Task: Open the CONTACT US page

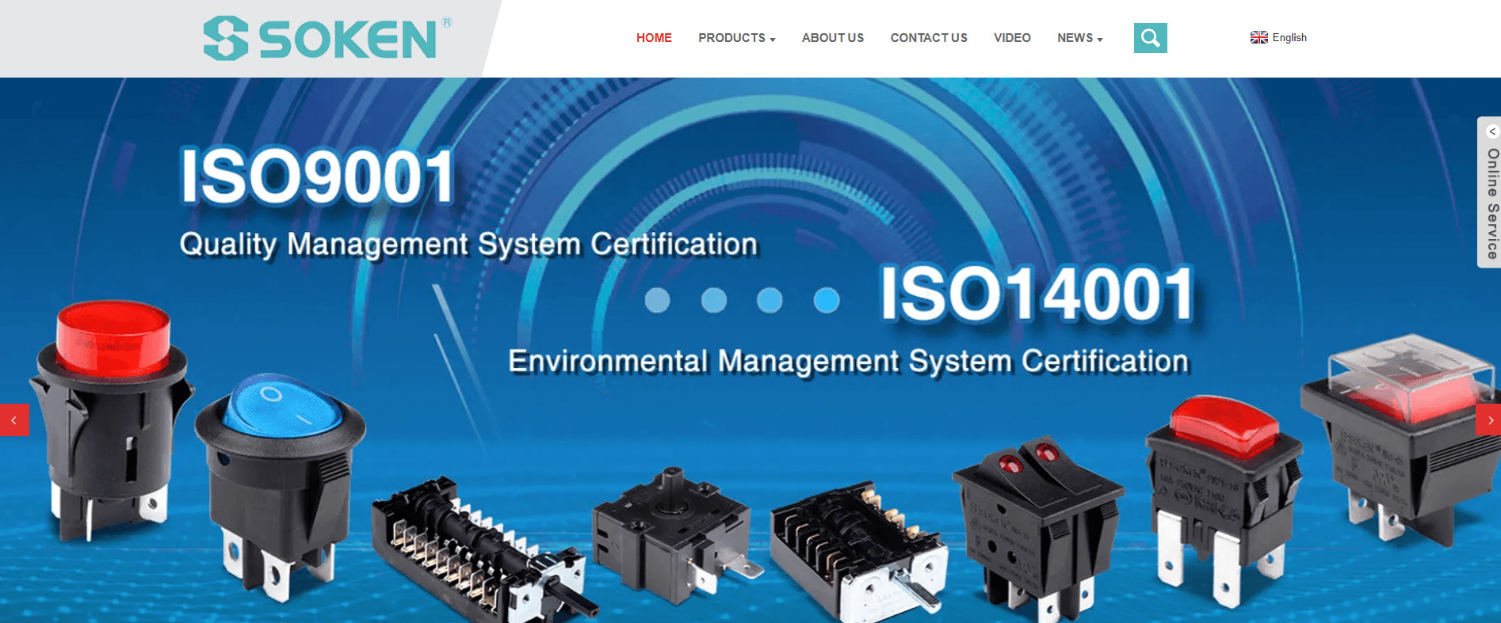Action: coord(929,38)
